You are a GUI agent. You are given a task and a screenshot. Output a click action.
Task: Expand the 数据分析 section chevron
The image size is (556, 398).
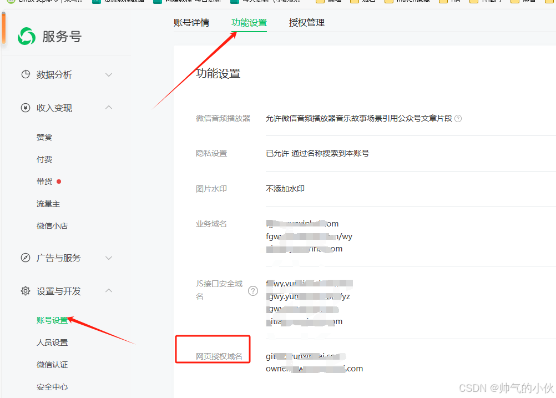tap(109, 74)
